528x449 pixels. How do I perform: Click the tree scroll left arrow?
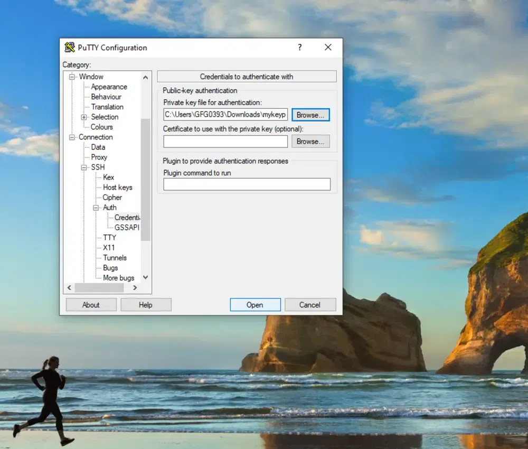[69, 288]
